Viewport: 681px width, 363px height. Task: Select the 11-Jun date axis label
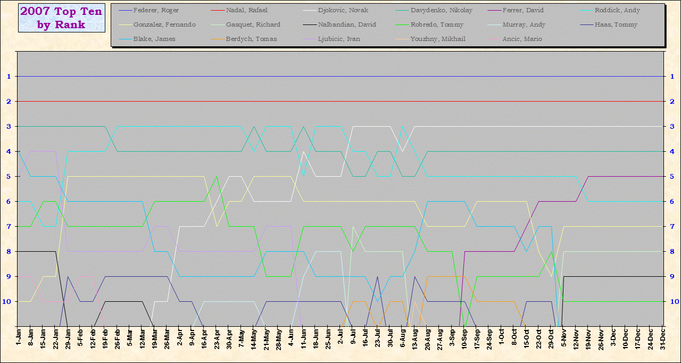coord(303,338)
